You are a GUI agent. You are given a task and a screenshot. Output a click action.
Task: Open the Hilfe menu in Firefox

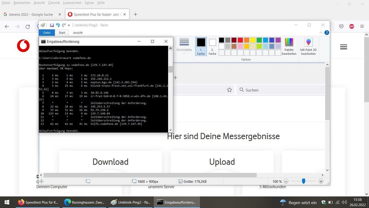click(101, 3)
